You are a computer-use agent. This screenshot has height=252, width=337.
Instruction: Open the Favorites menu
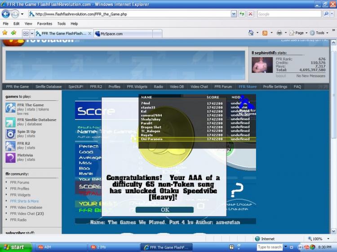(44, 23)
